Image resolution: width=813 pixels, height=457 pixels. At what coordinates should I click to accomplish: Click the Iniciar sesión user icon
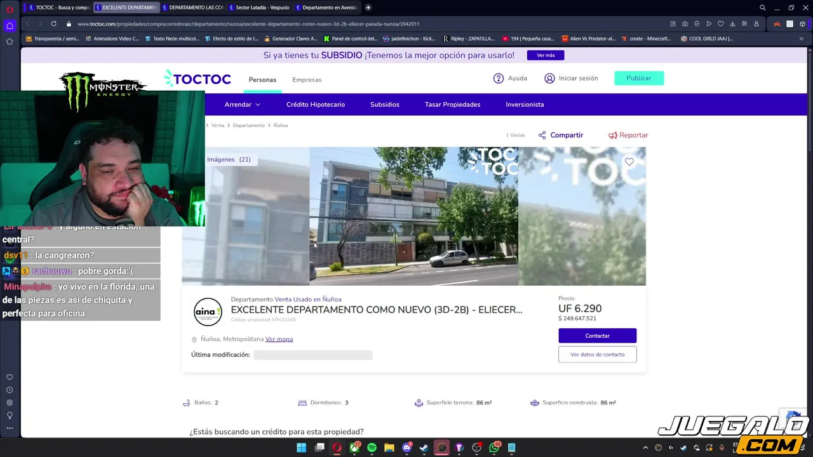click(x=549, y=79)
